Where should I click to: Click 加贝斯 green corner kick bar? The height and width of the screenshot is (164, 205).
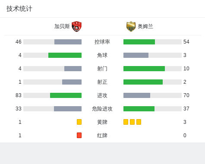65,55
